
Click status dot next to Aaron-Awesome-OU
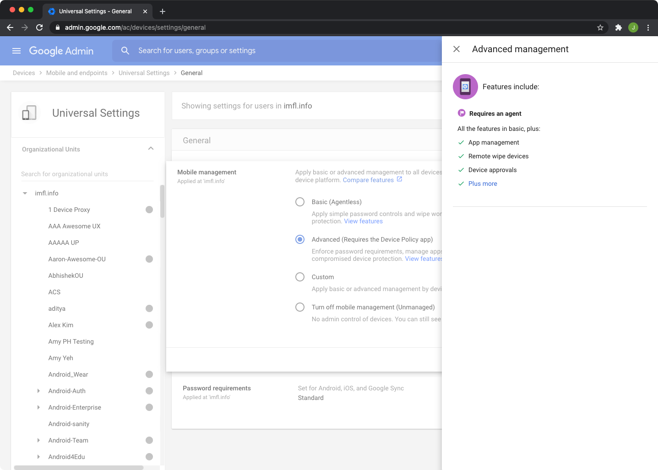click(149, 259)
